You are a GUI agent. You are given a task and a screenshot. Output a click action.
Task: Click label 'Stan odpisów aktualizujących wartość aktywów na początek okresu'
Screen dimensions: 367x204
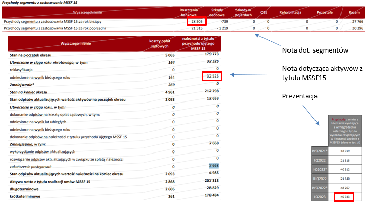pyautogui.click(x=68, y=100)
